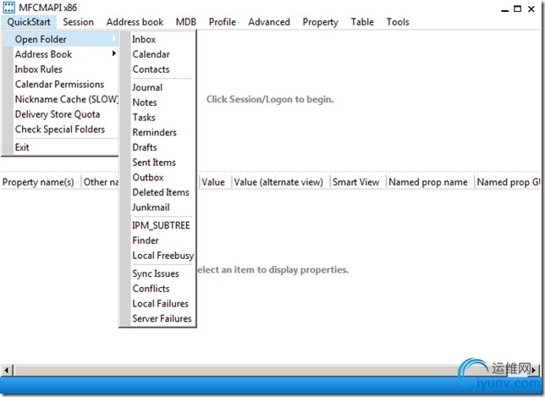The image size is (545, 397).
Task: Click the Named prop name column header
Action: 430,182
